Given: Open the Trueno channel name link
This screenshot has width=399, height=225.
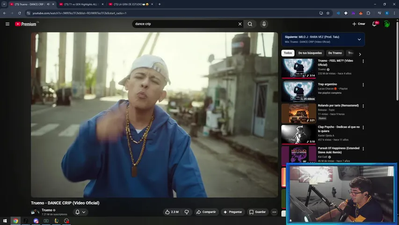Looking at the screenshot, I should tap(47, 210).
